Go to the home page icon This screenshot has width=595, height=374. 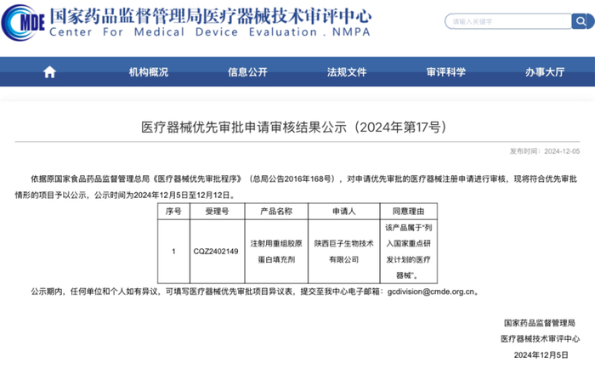49,71
